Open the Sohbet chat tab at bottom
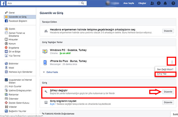 pyautogui.click(x=175, y=114)
